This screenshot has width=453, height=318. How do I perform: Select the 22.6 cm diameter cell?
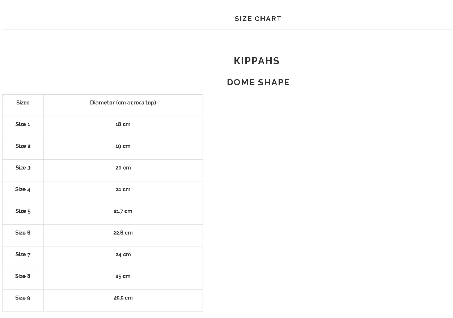tap(123, 233)
